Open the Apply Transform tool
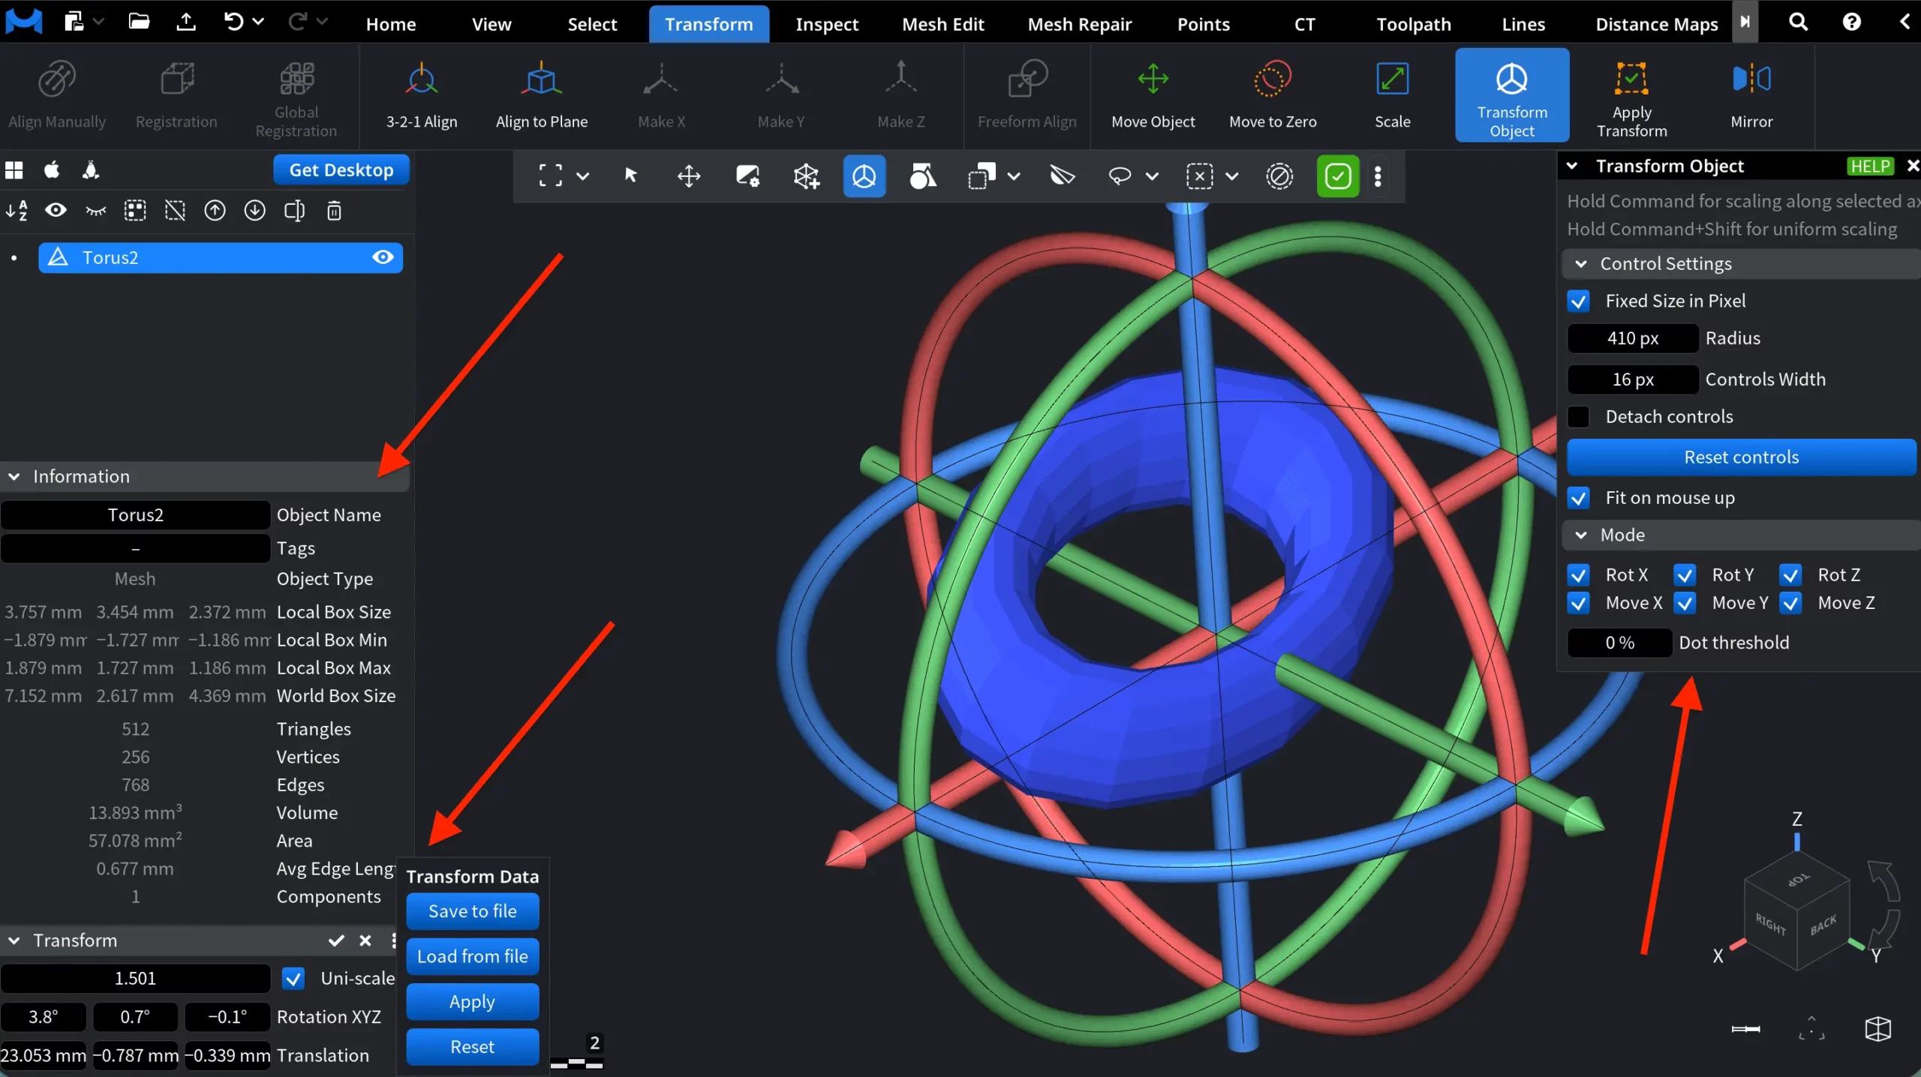 [x=1632, y=96]
